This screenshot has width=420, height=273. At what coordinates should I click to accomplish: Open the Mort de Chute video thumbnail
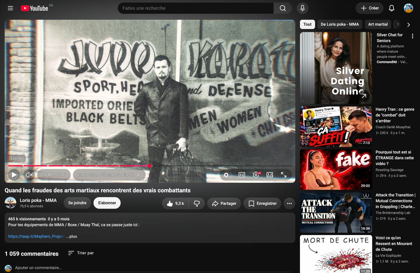click(x=336, y=254)
